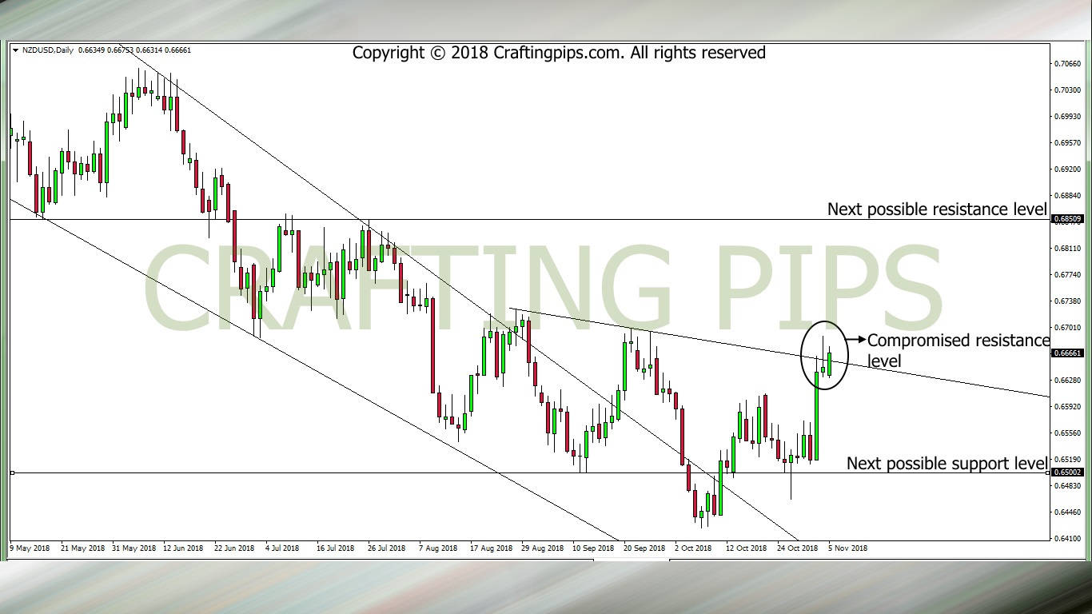Select the 'Next possible support level' label
Image resolution: width=1092 pixels, height=614 pixels.
tap(947, 464)
